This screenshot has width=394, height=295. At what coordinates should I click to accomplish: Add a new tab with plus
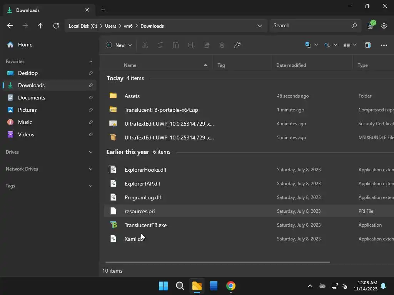click(x=103, y=10)
